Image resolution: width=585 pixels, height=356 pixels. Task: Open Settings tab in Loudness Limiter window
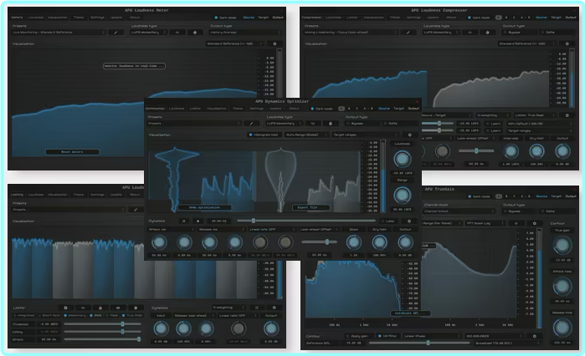coord(97,195)
